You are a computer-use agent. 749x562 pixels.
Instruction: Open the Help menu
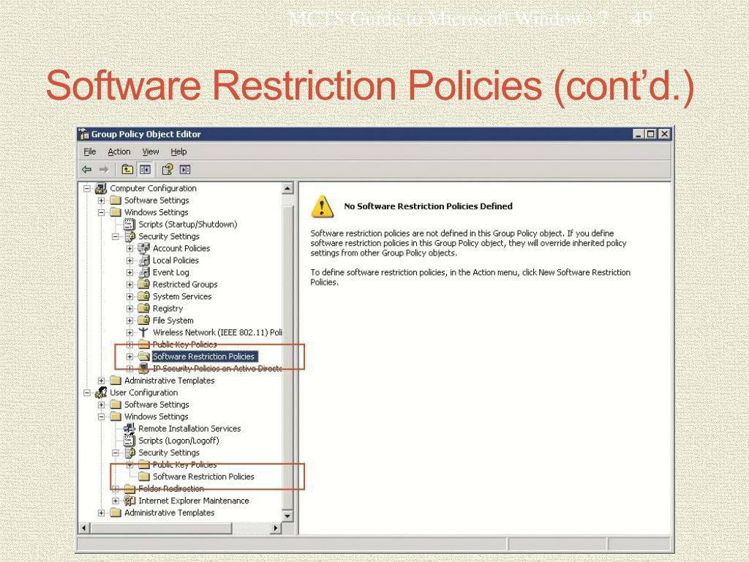(x=178, y=151)
